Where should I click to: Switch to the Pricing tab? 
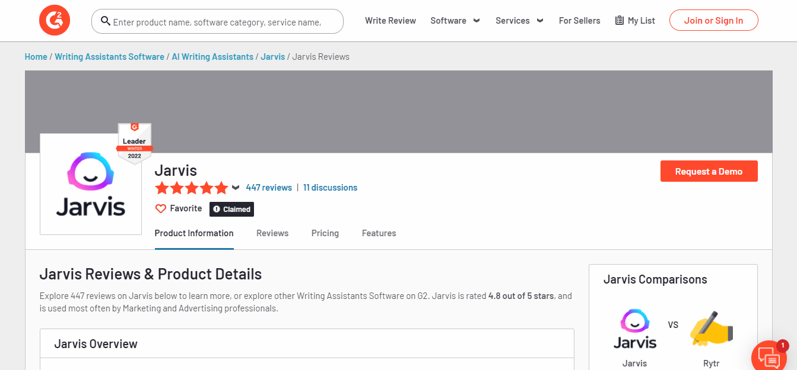click(325, 233)
